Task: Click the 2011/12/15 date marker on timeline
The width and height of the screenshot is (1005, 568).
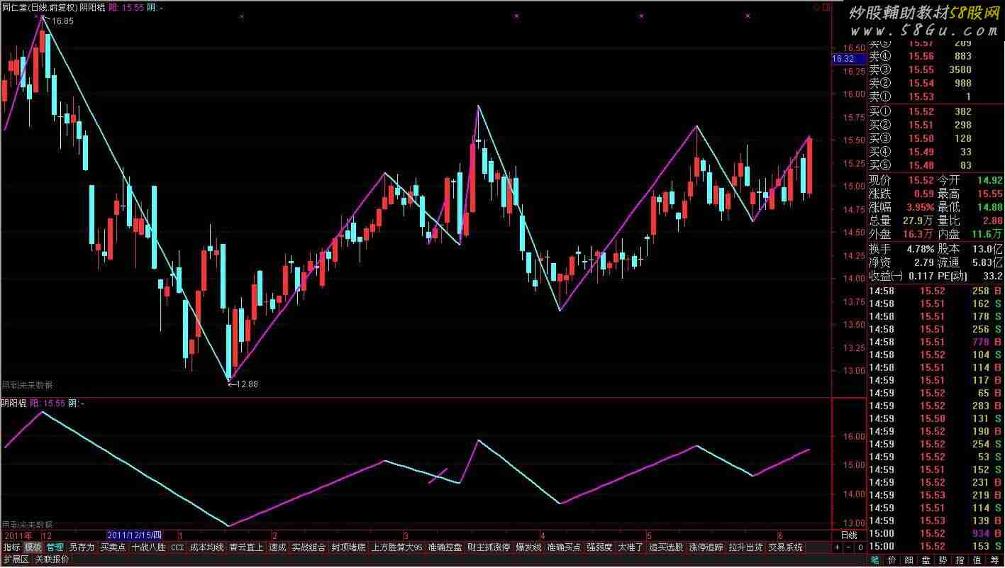Action: [135, 535]
